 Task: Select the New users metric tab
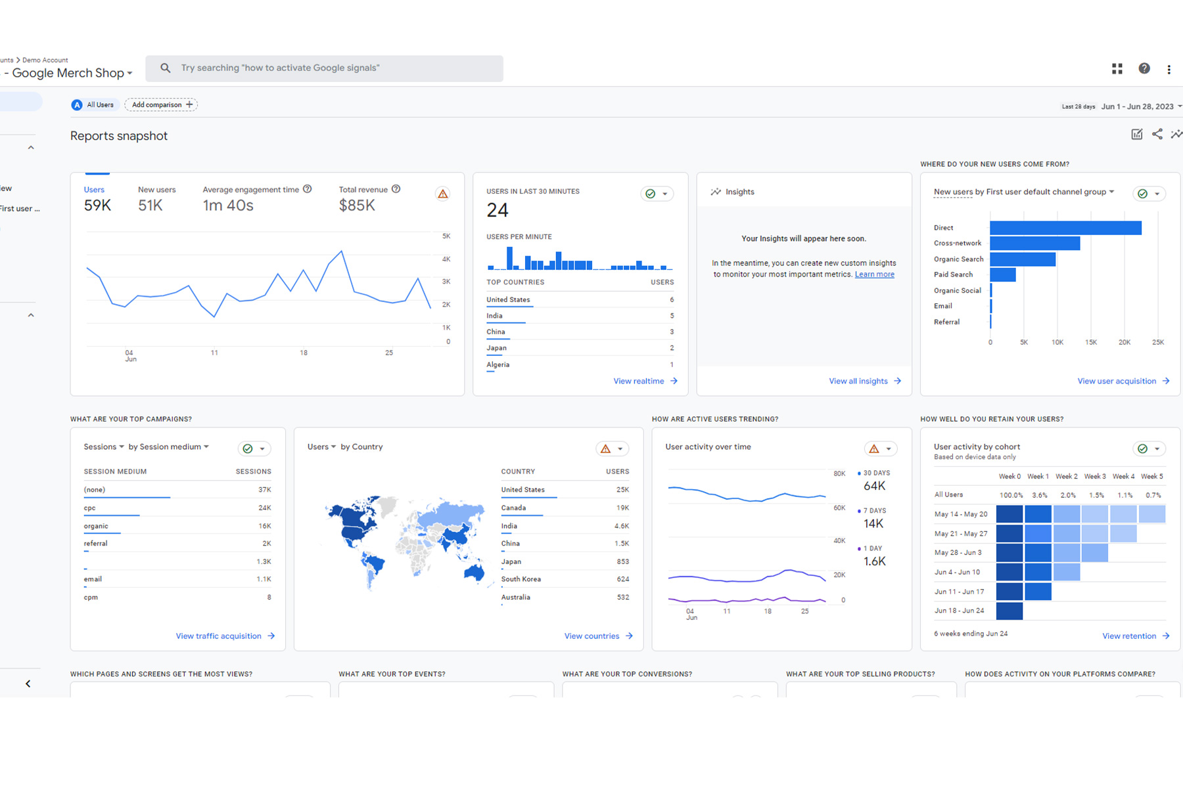[156, 198]
